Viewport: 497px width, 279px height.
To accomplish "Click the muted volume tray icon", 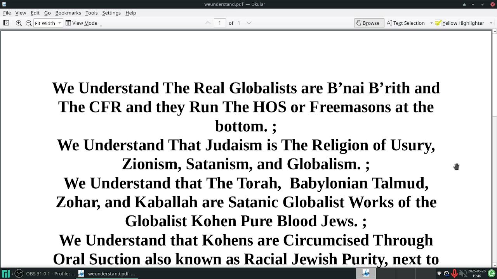I will pos(462,274).
